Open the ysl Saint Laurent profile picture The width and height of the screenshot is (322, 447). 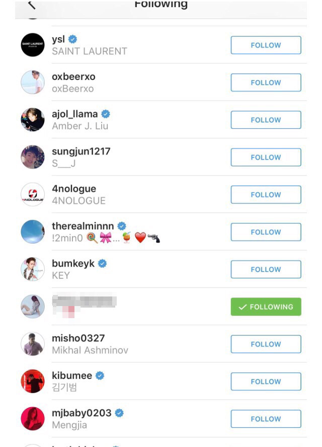tap(33, 45)
